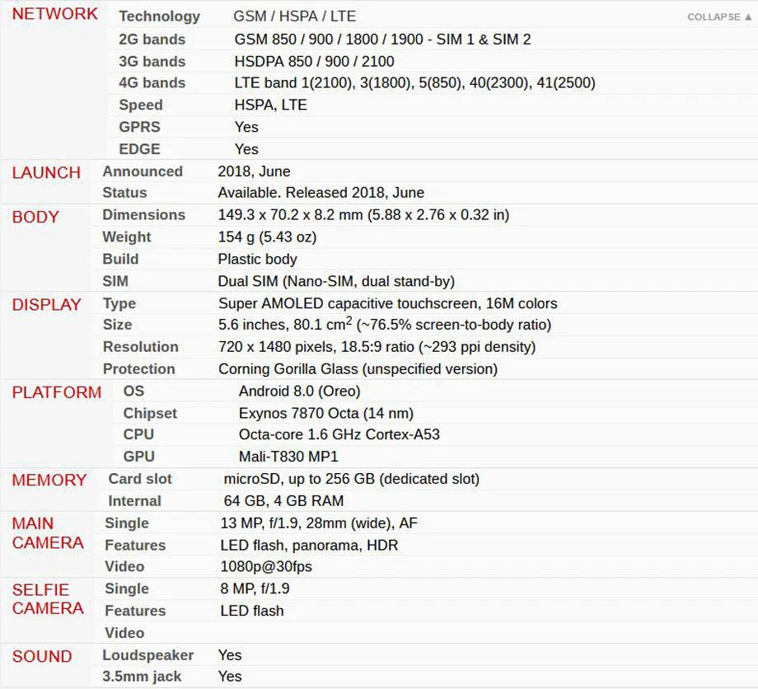The image size is (758, 689).
Task: Click the GPRS label
Action: [139, 127]
